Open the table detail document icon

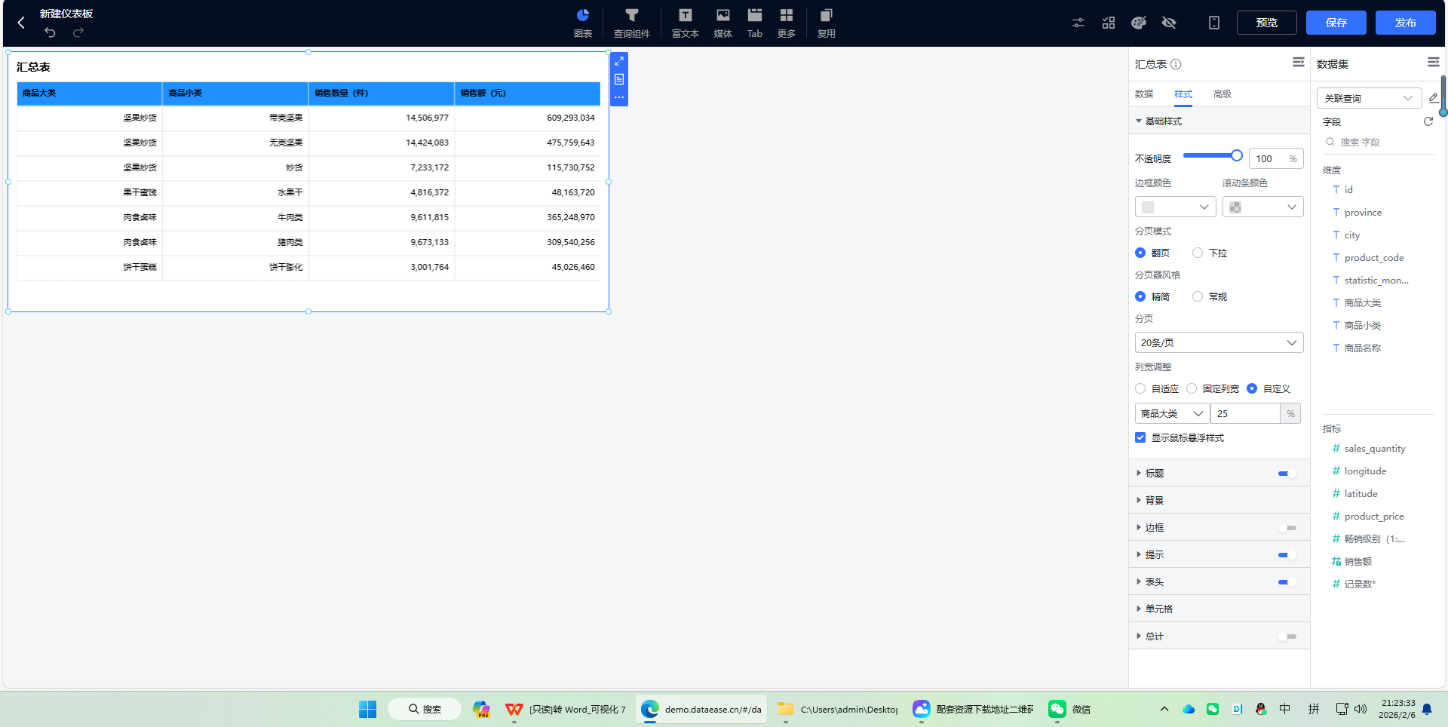click(x=619, y=79)
